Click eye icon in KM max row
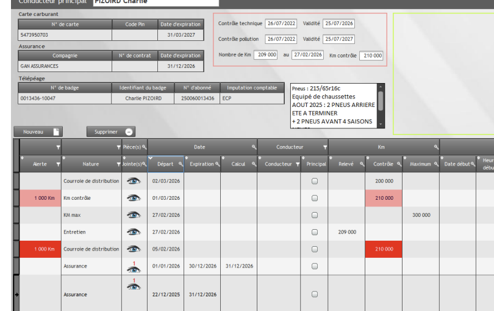The width and height of the screenshot is (494, 311). [134, 215]
